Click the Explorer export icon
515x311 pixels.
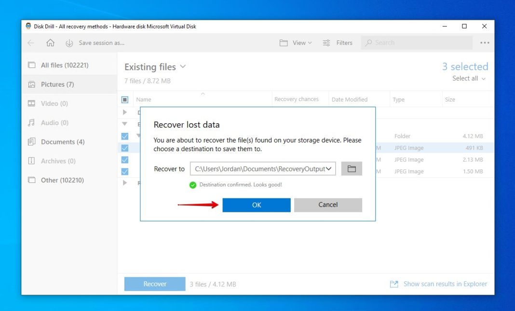pos(394,284)
